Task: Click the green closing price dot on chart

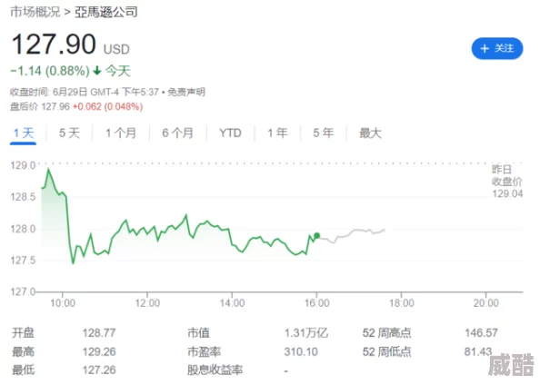Action: tap(317, 236)
